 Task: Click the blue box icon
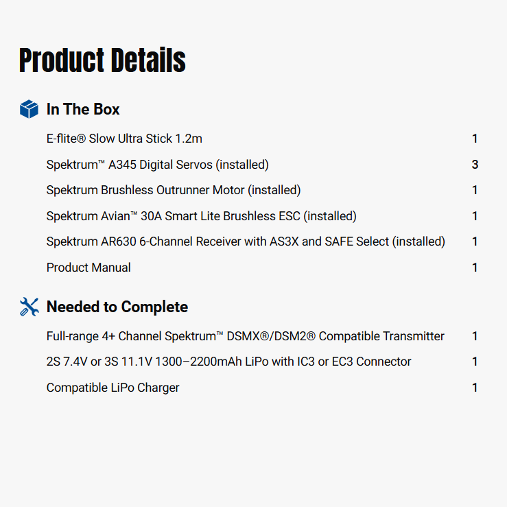[29, 109]
